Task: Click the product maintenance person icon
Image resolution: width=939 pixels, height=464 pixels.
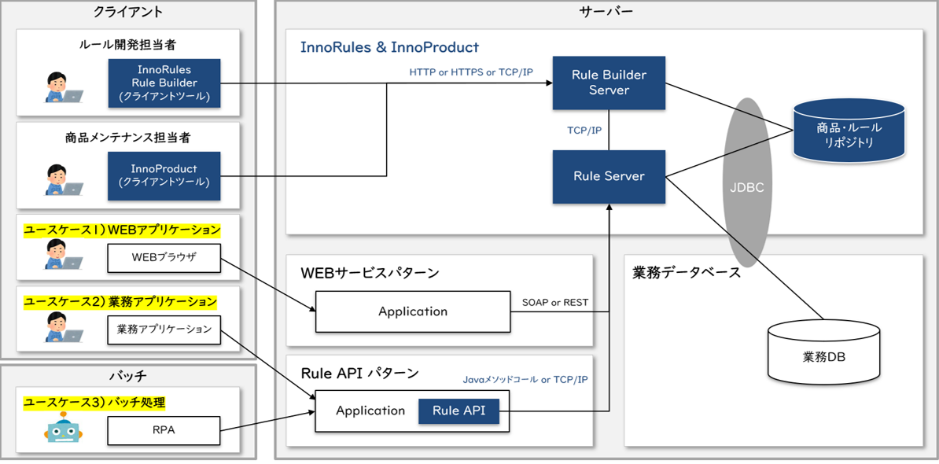Action: click(64, 179)
